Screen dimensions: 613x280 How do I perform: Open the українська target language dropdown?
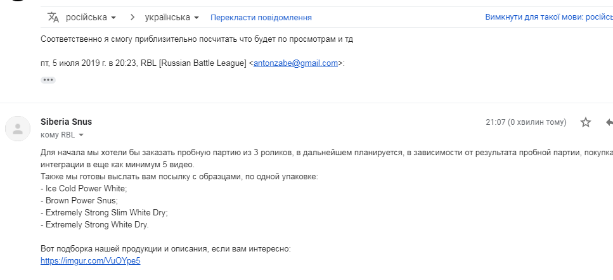click(172, 17)
